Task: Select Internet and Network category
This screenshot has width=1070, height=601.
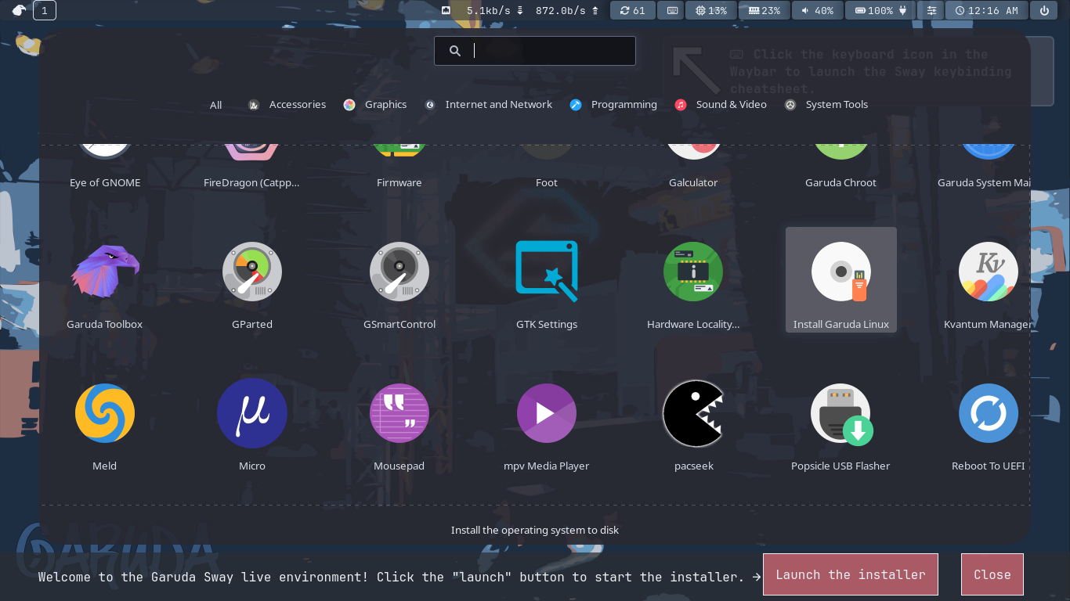Action: [x=489, y=105]
